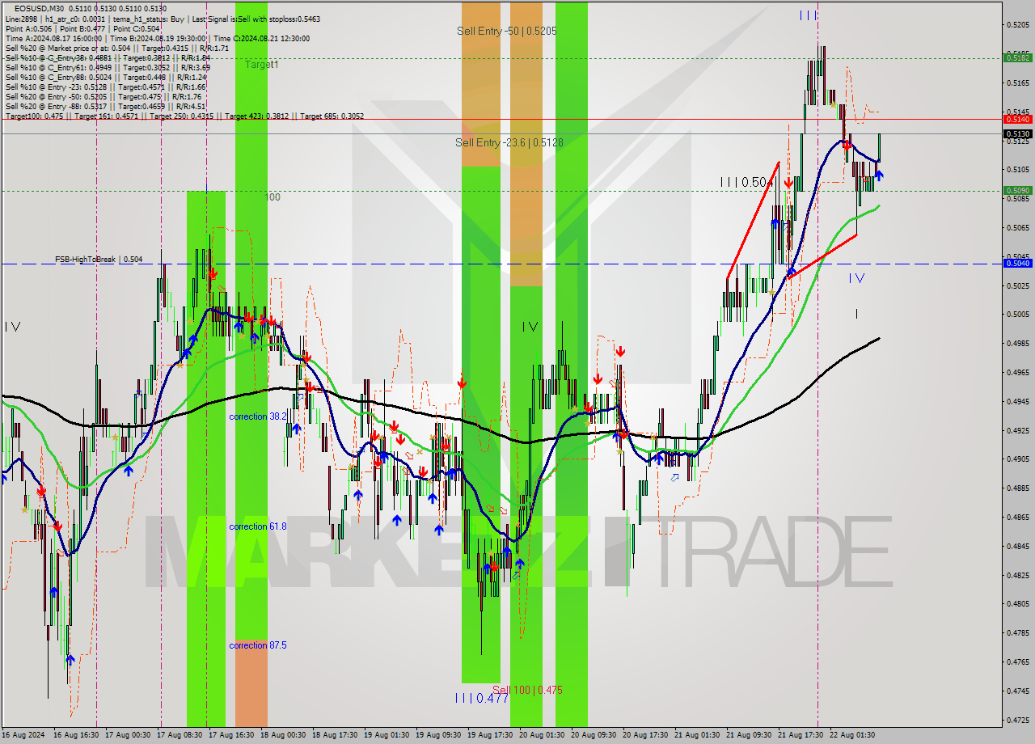Image resolution: width=1035 pixels, height=744 pixels.
Task: Click the green 0.5090 price tag
Action: (x=1017, y=191)
